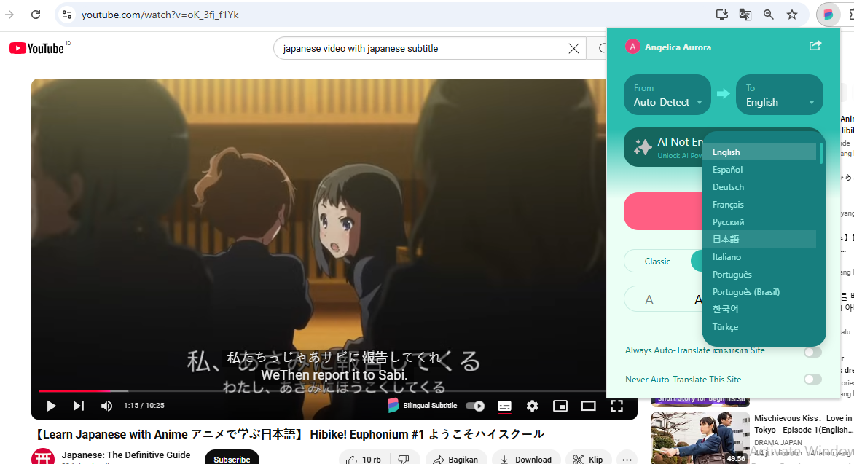Viewport: 854px width, 464px height.
Task: Open the video player settings gear
Action: click(x=532, y=406)
